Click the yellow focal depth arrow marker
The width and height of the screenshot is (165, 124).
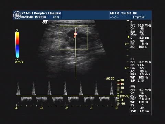[128, 37]
